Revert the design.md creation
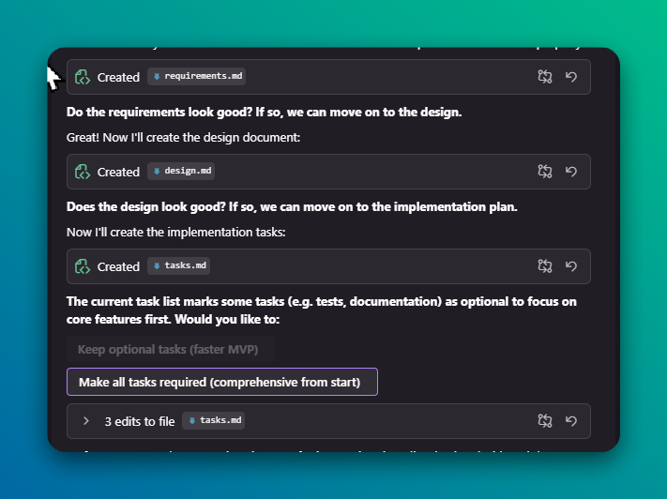The width and height of the screenshot is (667, 499). click(x=571, y=172)
